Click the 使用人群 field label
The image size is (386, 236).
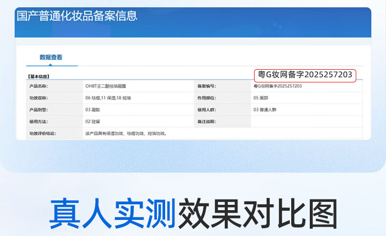(206, 110)
